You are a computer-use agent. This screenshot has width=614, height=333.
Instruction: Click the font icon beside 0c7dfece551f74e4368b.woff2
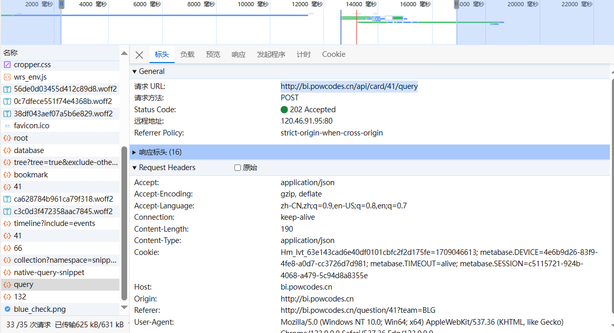pyautogui.click(x=7, y=101)
